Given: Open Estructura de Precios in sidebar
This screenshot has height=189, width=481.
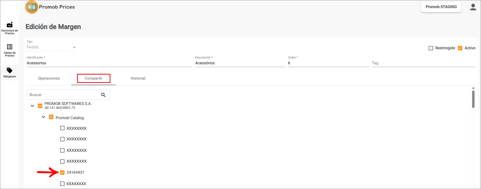Looking at the screenshot, I should pos(9,28).
